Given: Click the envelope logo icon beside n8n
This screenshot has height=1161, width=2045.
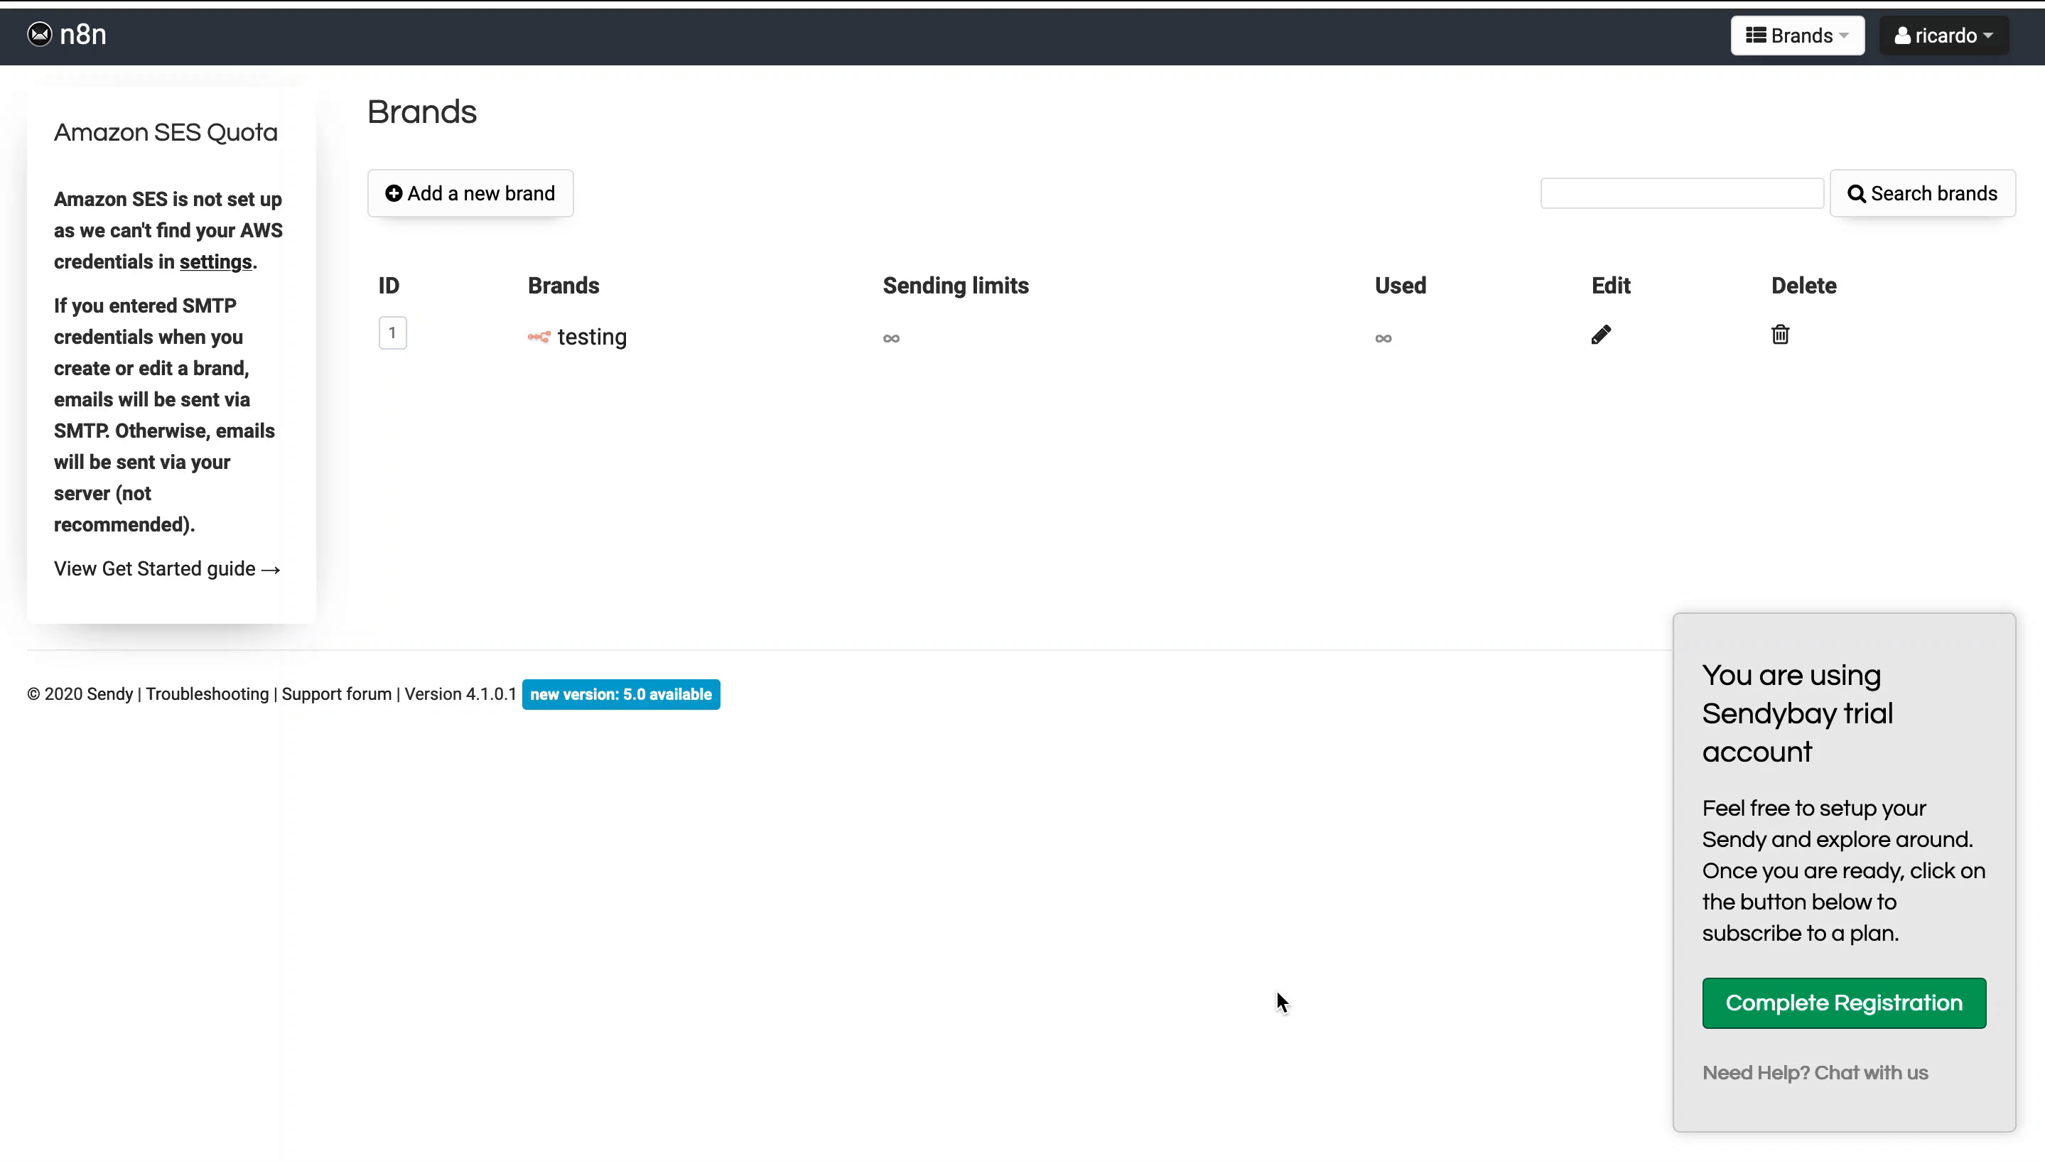Looking at the screenshot, I should (x=39, y=34).
